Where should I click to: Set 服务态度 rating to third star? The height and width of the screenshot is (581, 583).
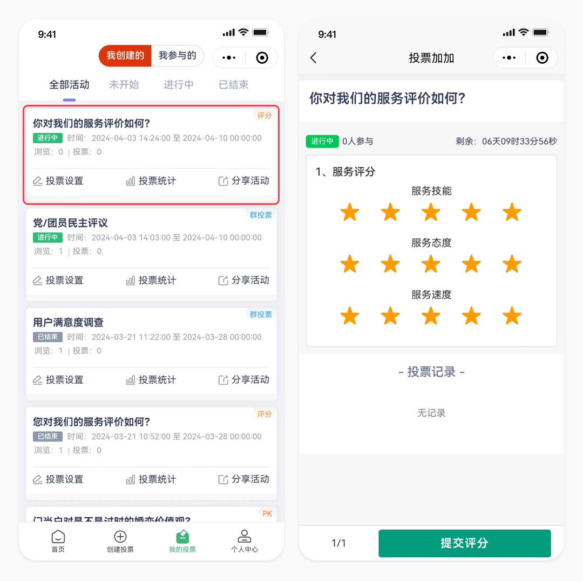[x=431, y=264]
